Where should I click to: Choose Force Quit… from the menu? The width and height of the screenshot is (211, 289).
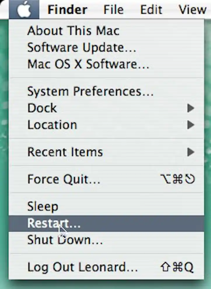(106, 179)
